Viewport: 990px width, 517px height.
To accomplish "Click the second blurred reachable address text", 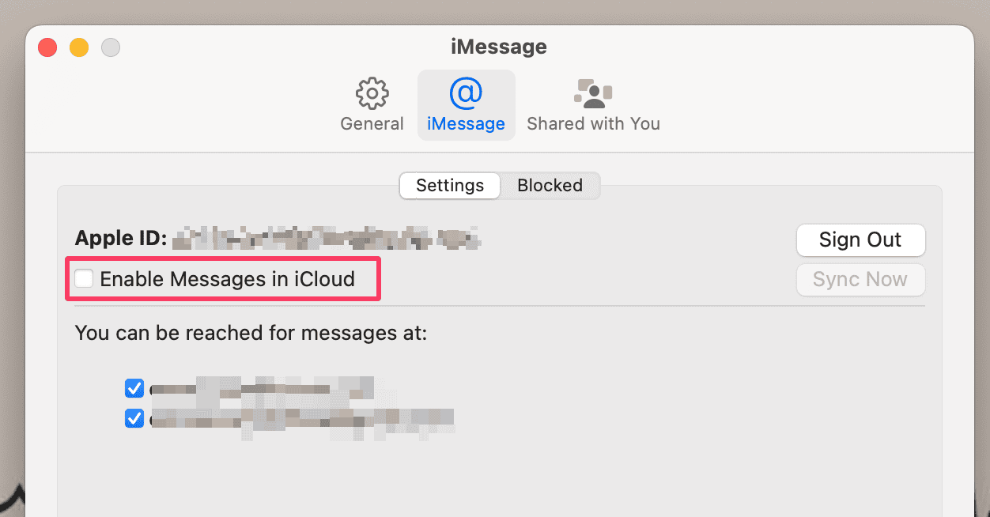I will click(300, 418).
